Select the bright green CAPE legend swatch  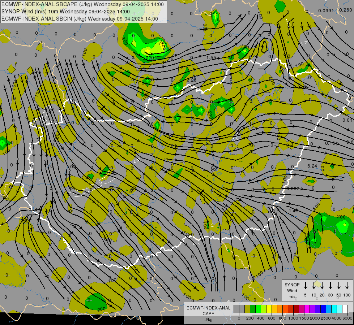click(258, 309)
